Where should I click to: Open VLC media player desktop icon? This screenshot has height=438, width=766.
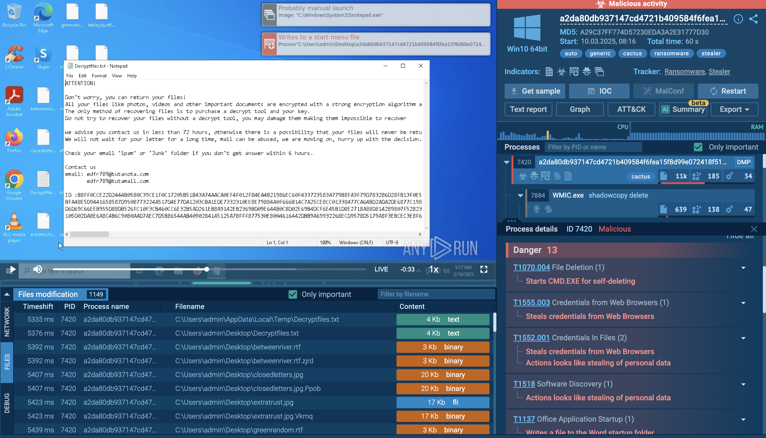pyautogui.click(x=14, y=227)
